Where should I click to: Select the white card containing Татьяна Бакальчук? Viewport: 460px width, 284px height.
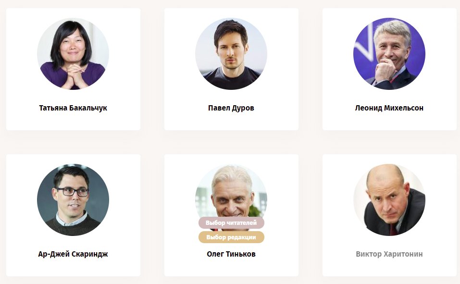73,69
